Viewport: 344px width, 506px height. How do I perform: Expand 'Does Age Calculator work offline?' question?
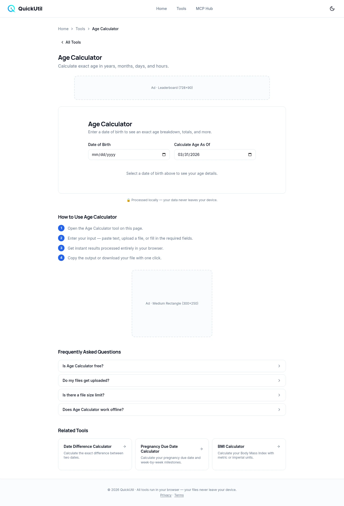coord(172,410)
